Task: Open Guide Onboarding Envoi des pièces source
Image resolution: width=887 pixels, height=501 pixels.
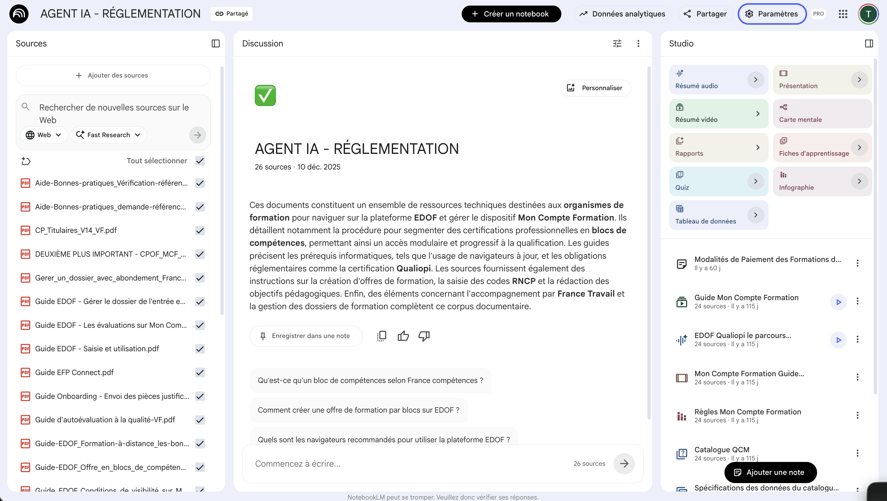Action: pos(112,396)
